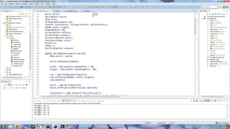Screen dimensions: 230x129
Task: Select render() method in Outline
Action: pyautogui.click(x=214, y=59)
